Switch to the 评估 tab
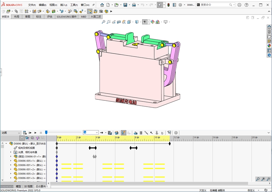The width and height of the screenshot is (272, 192). (49, 17)
